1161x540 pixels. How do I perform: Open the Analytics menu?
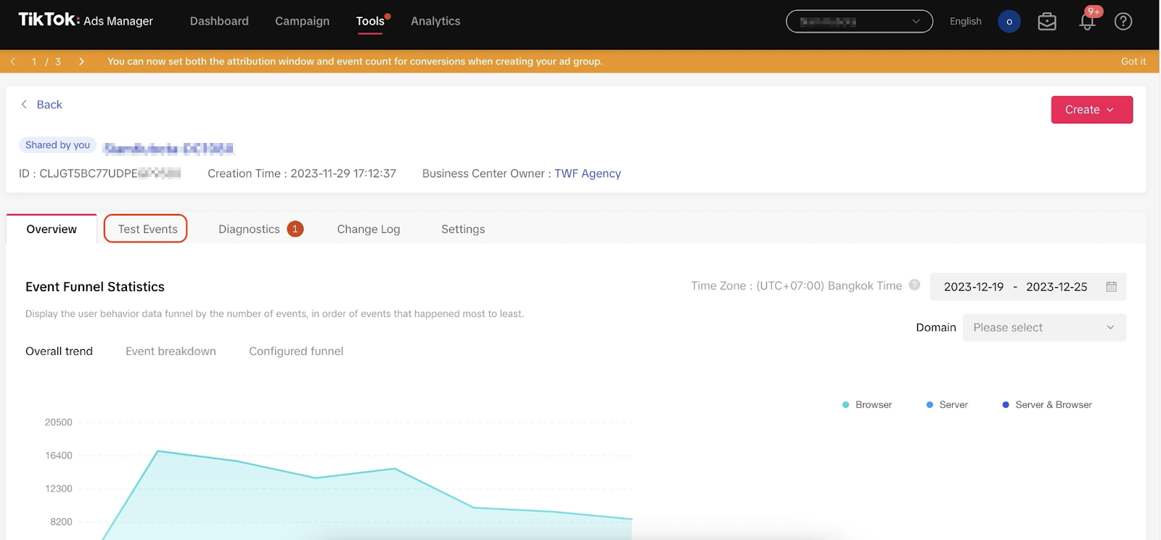(x=435, y=22)
